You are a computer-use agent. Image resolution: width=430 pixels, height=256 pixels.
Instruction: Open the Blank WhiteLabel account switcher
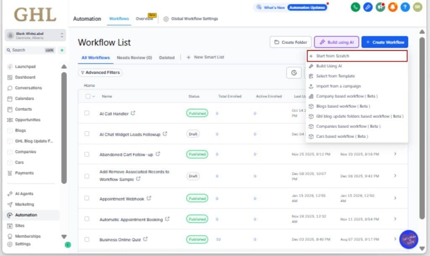[35, 35]
